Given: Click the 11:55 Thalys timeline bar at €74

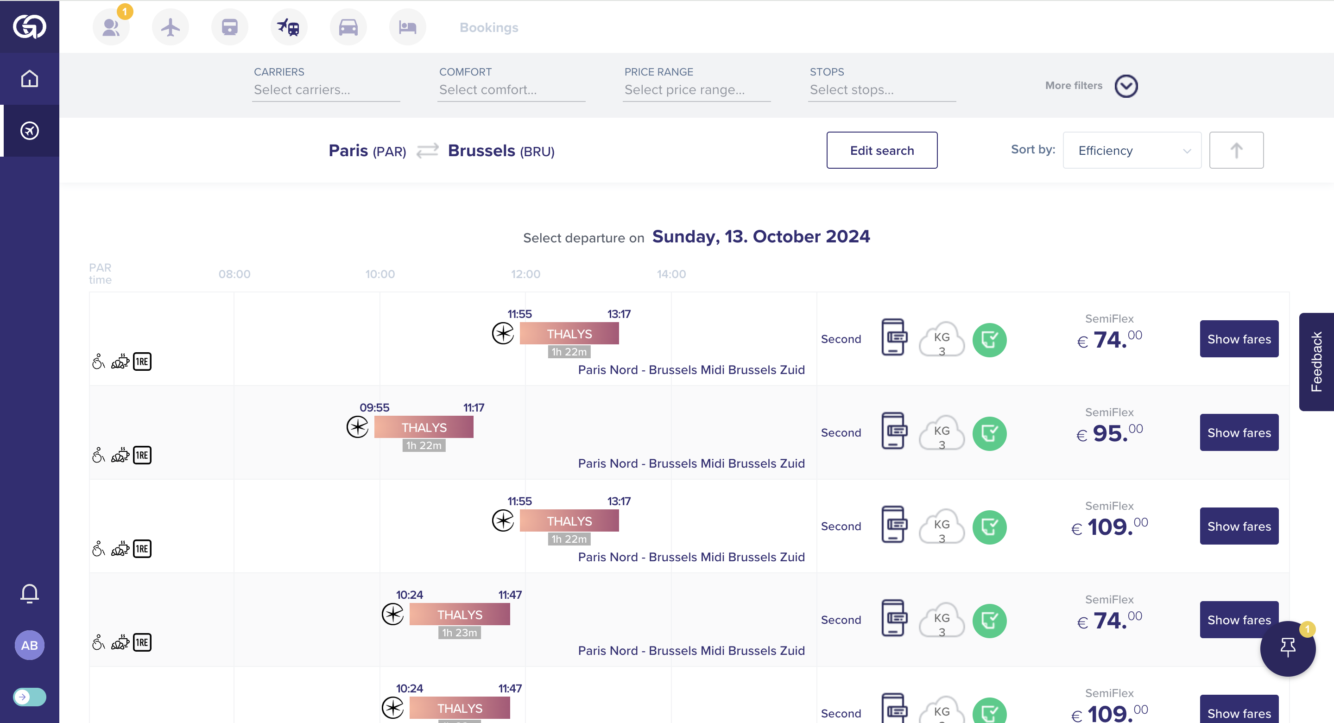Looking at the screenshot, I should point(569,334).
